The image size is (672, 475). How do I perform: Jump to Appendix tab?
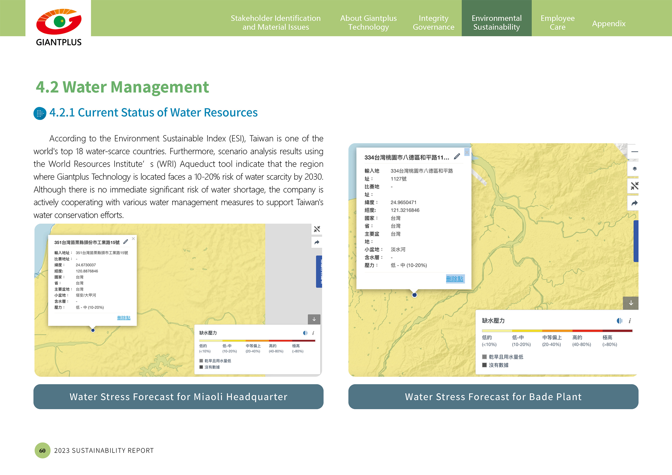(x=609, y=23)
